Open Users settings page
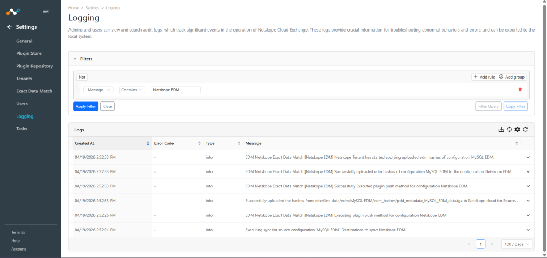The width and height of the screenshot is (547, 258). [22, 104]
